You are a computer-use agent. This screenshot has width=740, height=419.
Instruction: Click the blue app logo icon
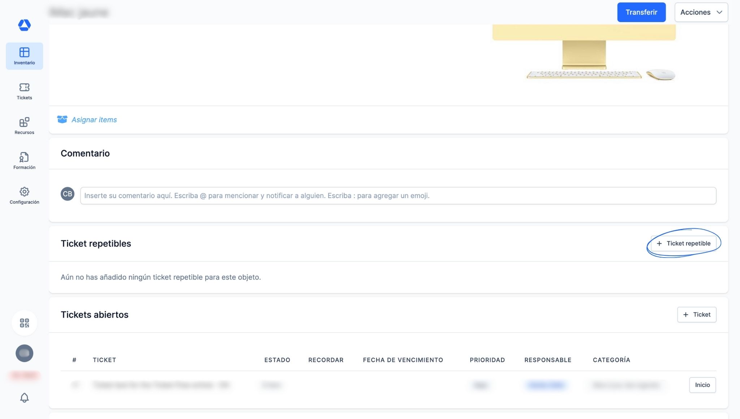pyautogui.click(x=24, y=25)
